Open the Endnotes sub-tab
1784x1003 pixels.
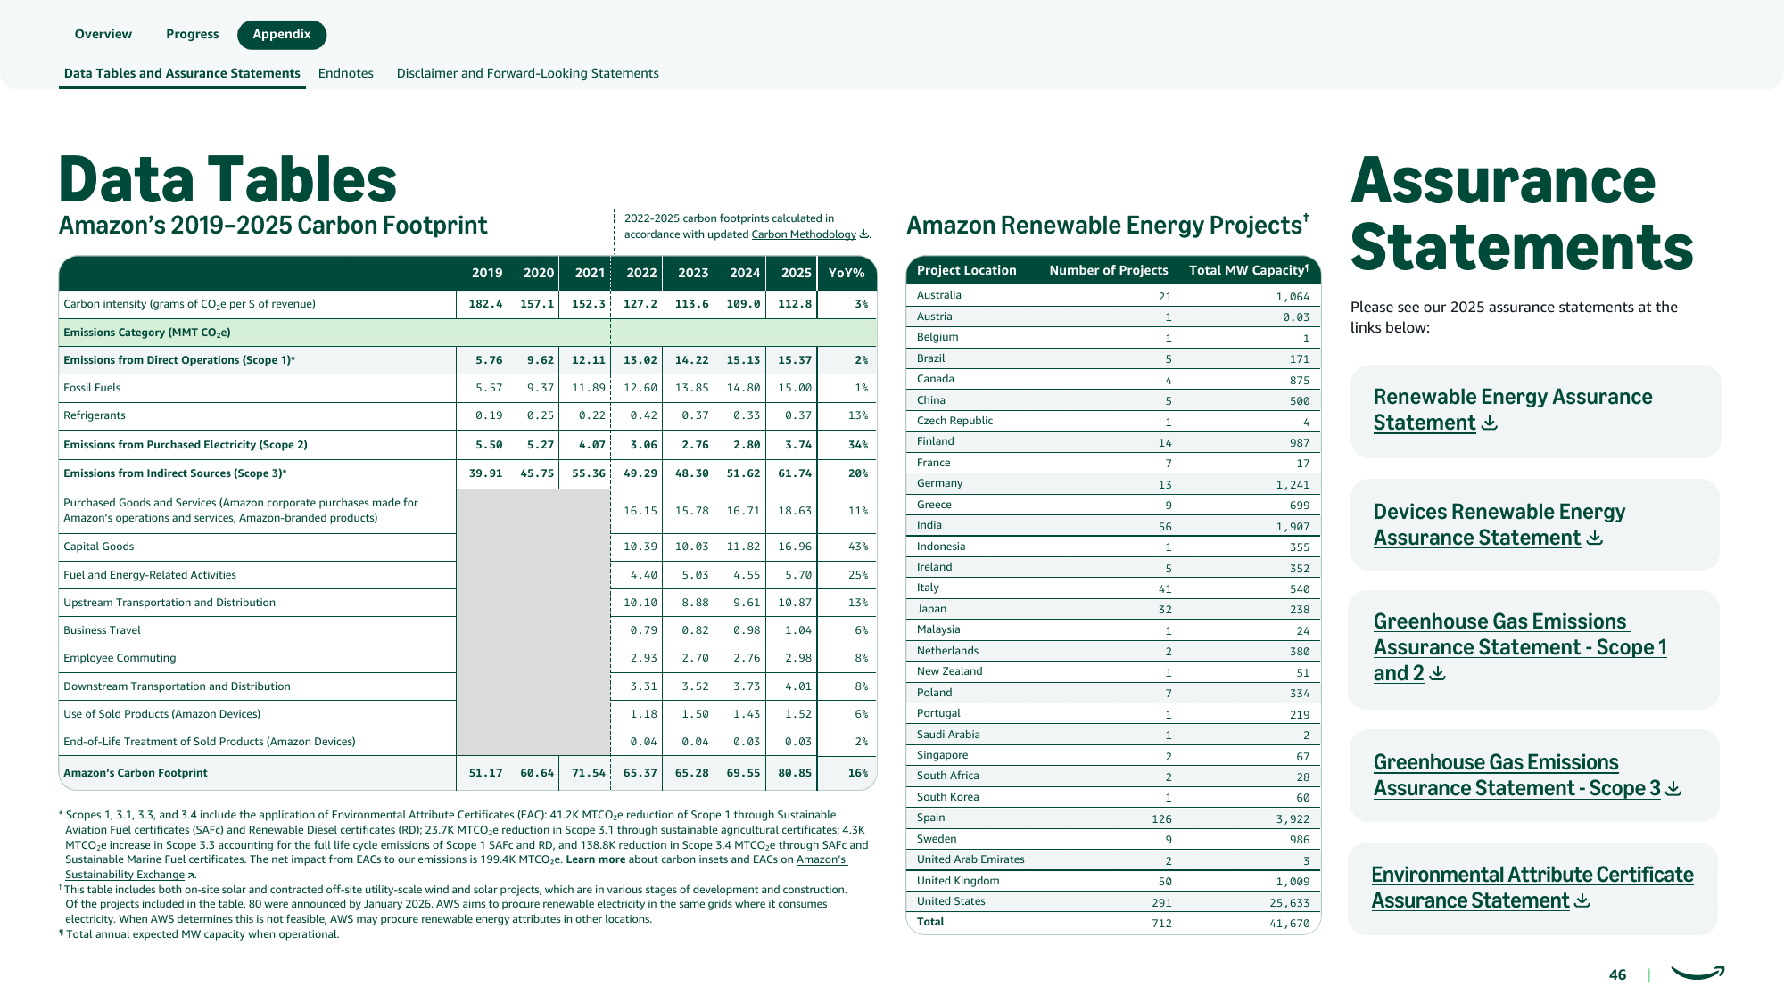[x=346, y=74]
